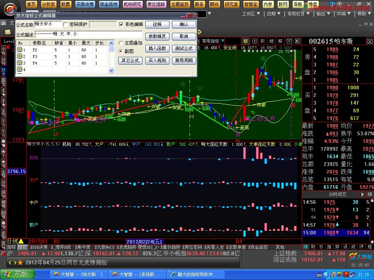Toggle the 彩色编辑 checkbox
The height and width of the screenshot is (280, 374).
point(121,24)
